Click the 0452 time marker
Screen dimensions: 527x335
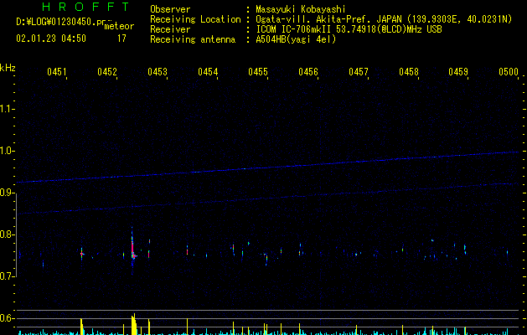(107, 72)
